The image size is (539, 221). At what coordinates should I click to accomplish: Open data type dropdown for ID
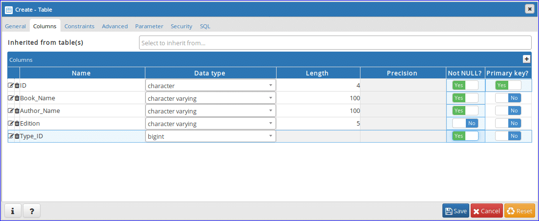(210, 86)
